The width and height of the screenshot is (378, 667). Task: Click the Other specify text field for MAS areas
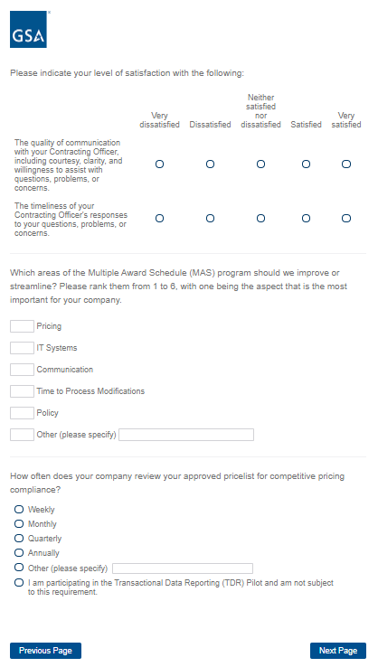(186, 435)
